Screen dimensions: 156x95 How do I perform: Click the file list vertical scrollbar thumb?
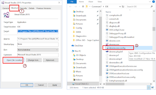click(154, 29)
